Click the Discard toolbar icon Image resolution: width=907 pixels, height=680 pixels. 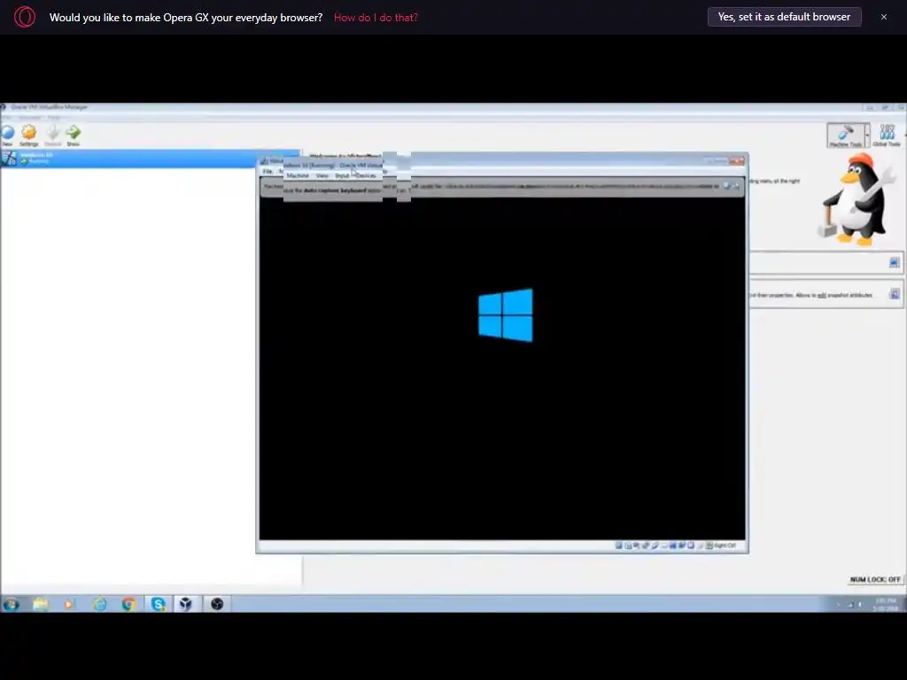pyautogui.click(x=52, y=135)
